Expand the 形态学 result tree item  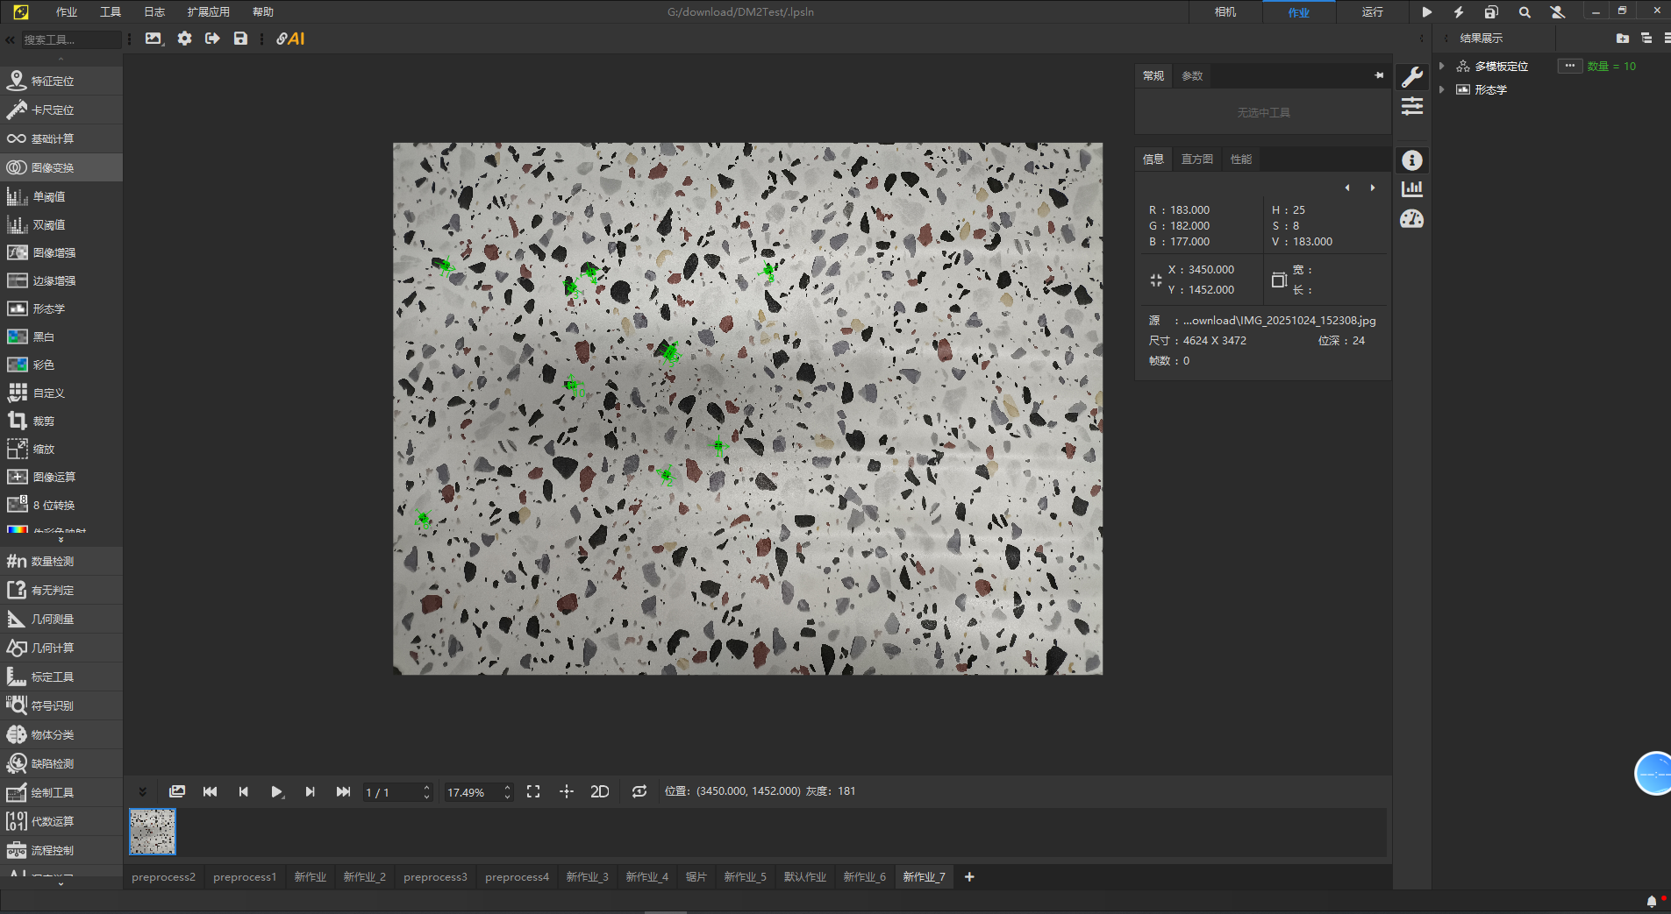point(1442,89)
